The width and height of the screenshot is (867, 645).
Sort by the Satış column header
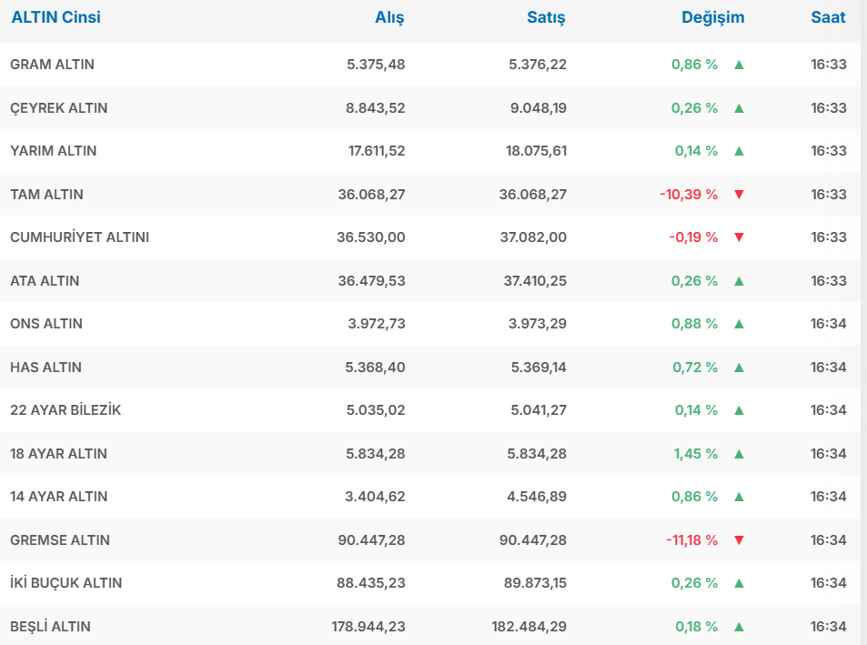point(546,17)
